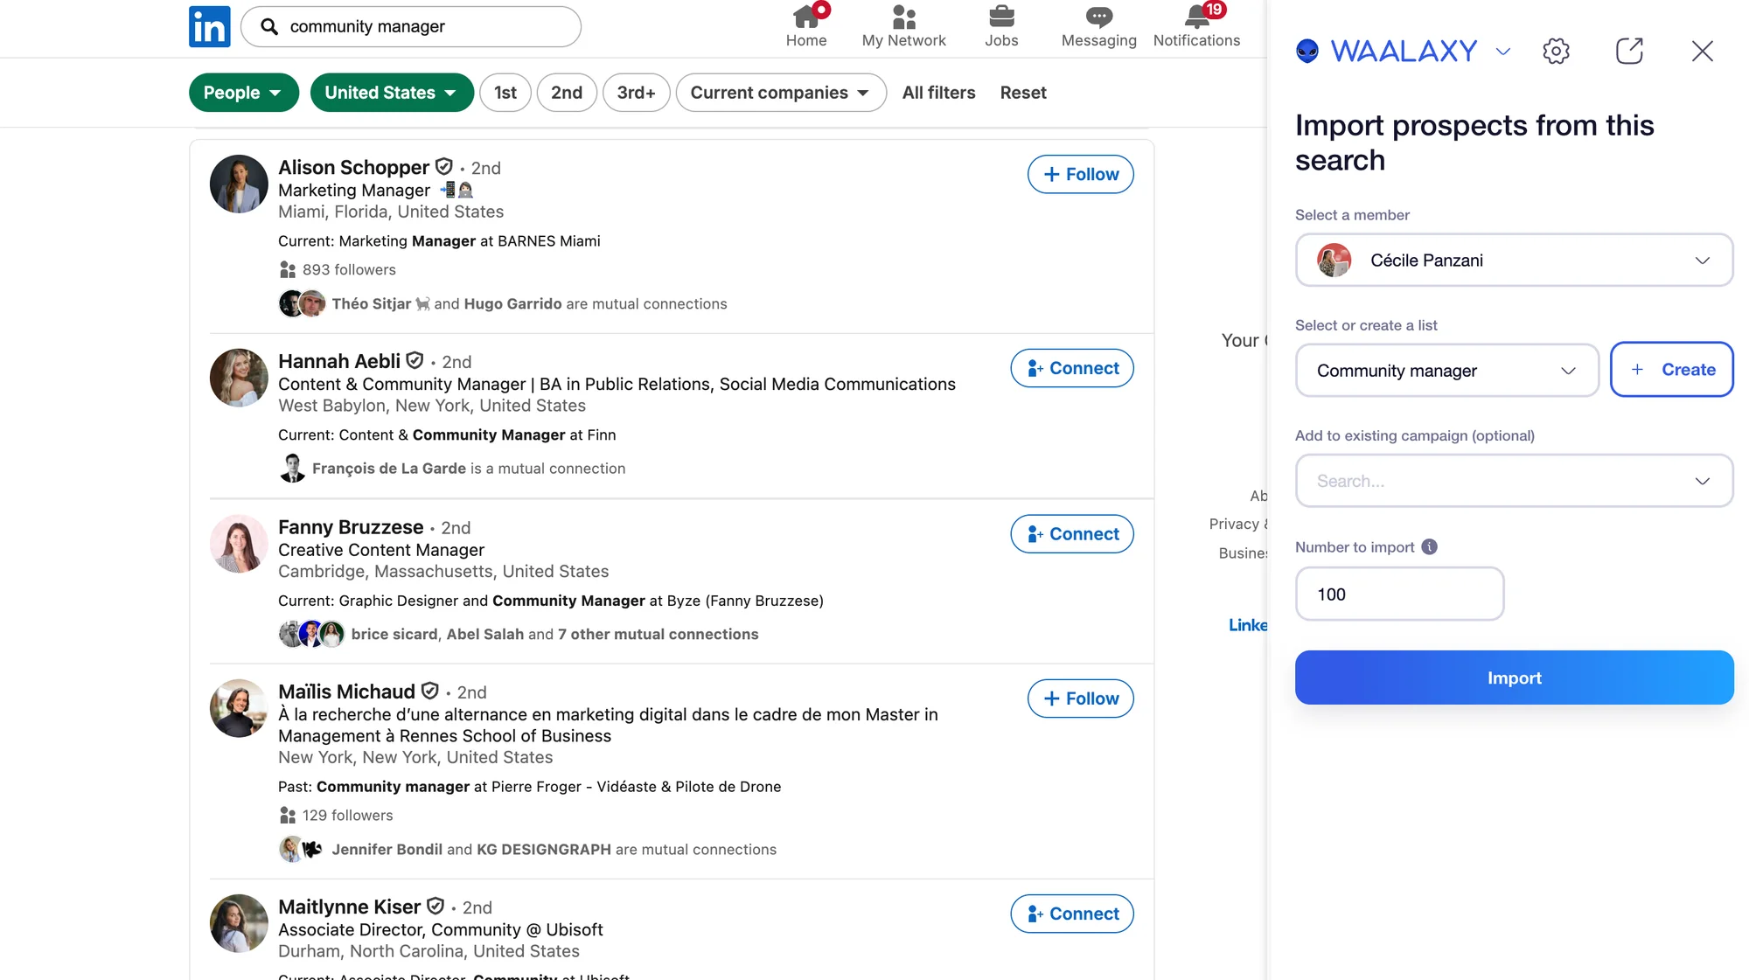This screenshot has height=980, width=1749.
Task: Expand the United States location filter
Action: 392,93
